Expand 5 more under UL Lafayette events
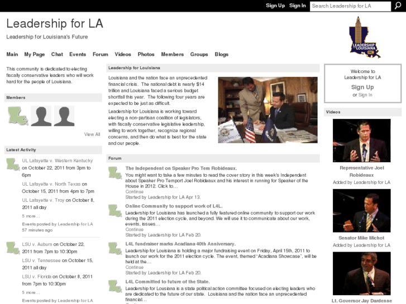 coord(31,216)
